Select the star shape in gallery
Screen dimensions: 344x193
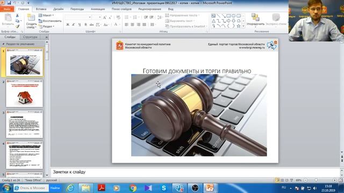tap(239, 26)
